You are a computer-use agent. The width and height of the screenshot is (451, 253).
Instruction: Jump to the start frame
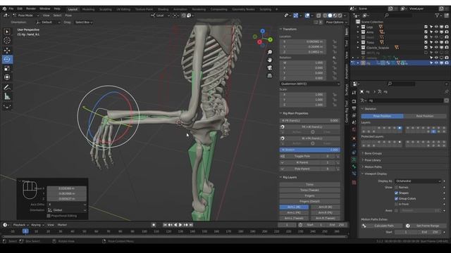pos(165,225)
